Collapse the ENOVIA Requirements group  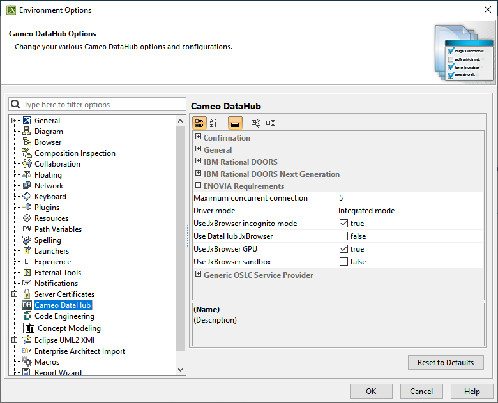click(x=198, y=185)
